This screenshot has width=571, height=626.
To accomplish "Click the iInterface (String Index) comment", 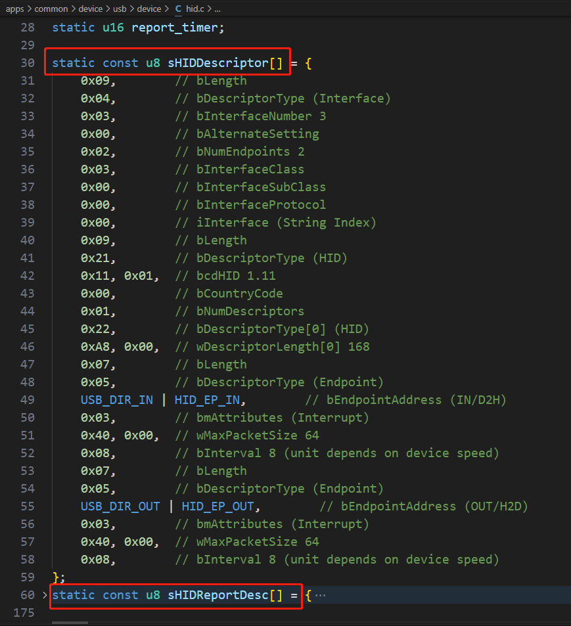I will 275,223.
